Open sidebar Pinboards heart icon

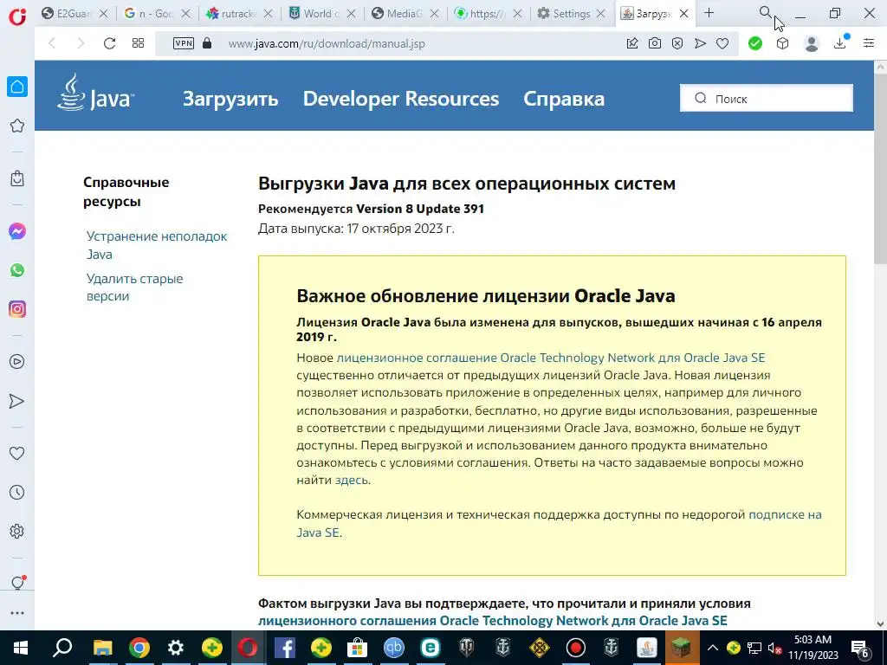[x=17, y=454]
